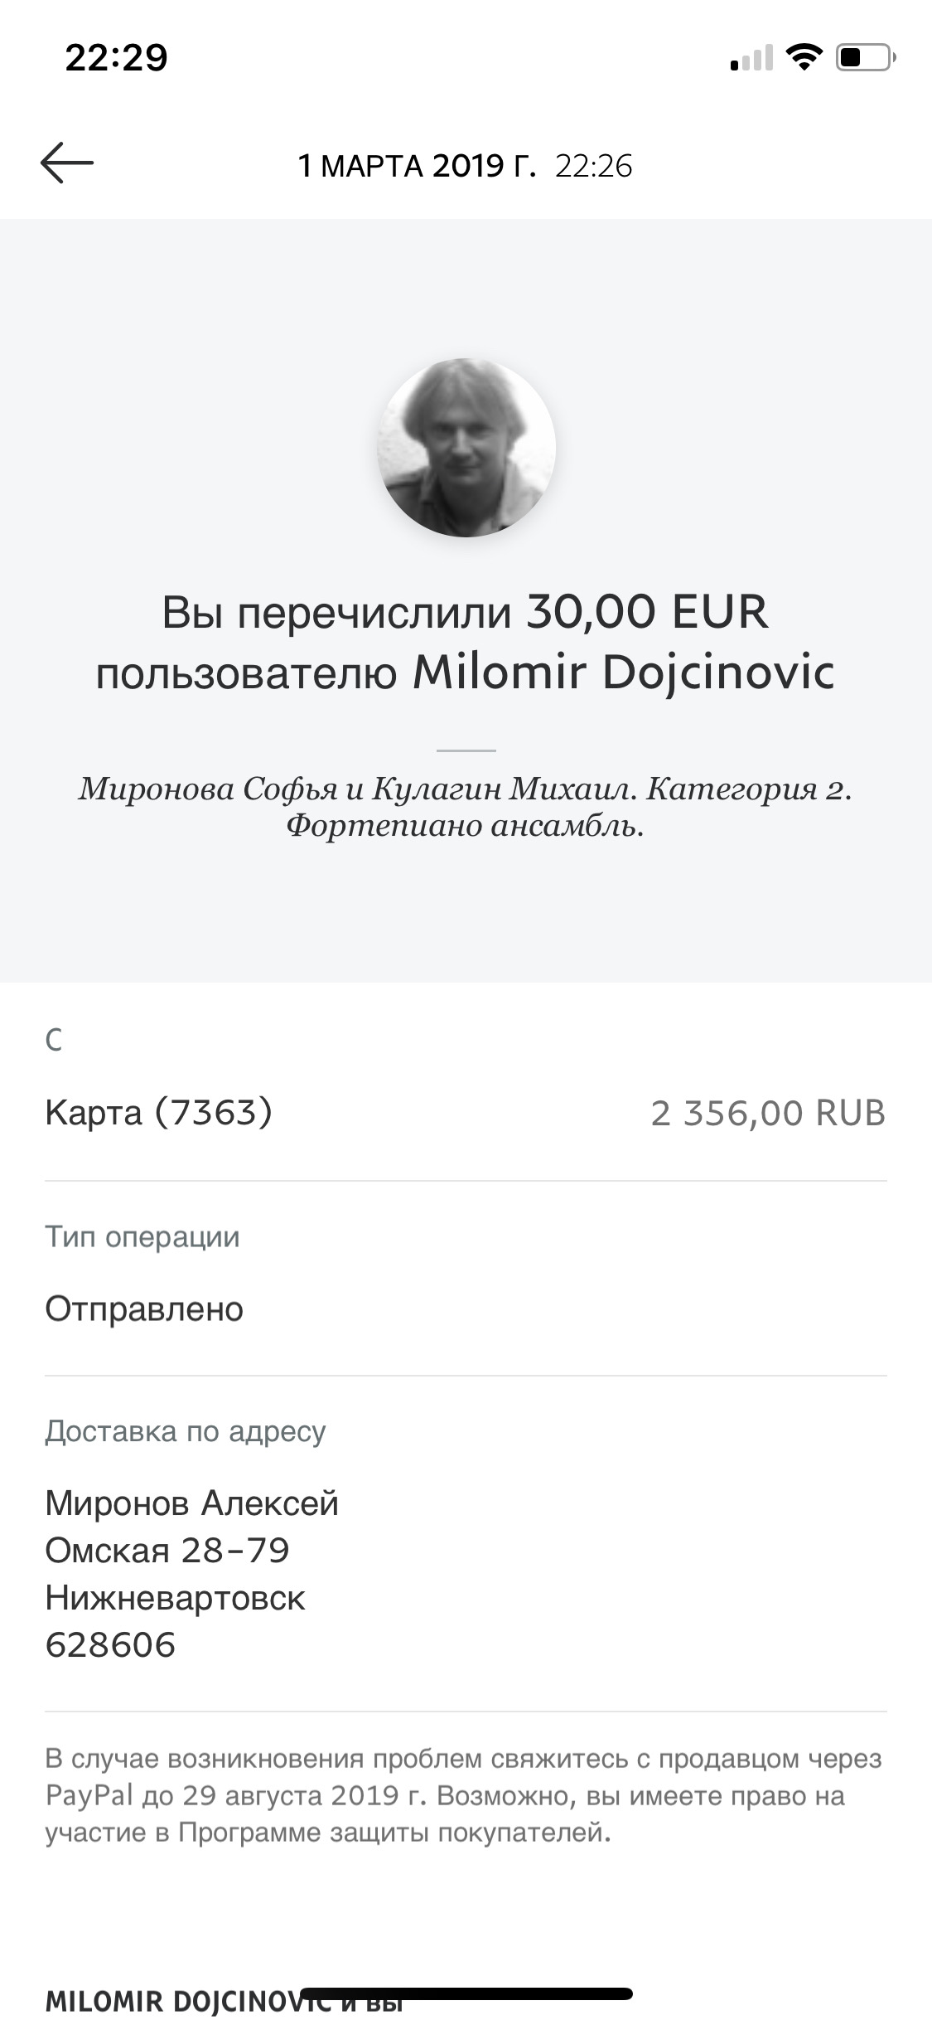
Task: Tap the Миронов Алексей address name
Action: pyautogui.click(x=192, y=1503)
